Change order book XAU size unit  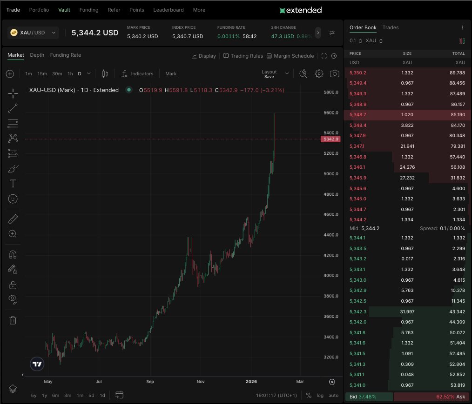tap(374, 41)
